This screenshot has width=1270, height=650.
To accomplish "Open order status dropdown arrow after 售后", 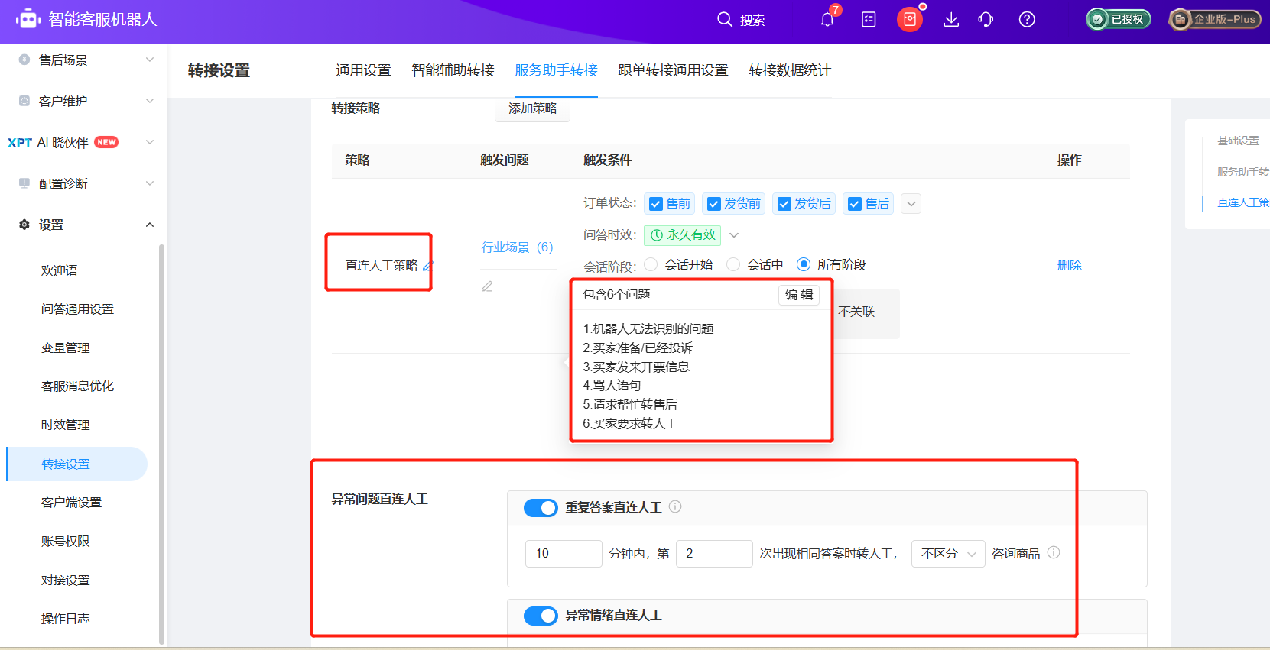I will pos(911,204).
